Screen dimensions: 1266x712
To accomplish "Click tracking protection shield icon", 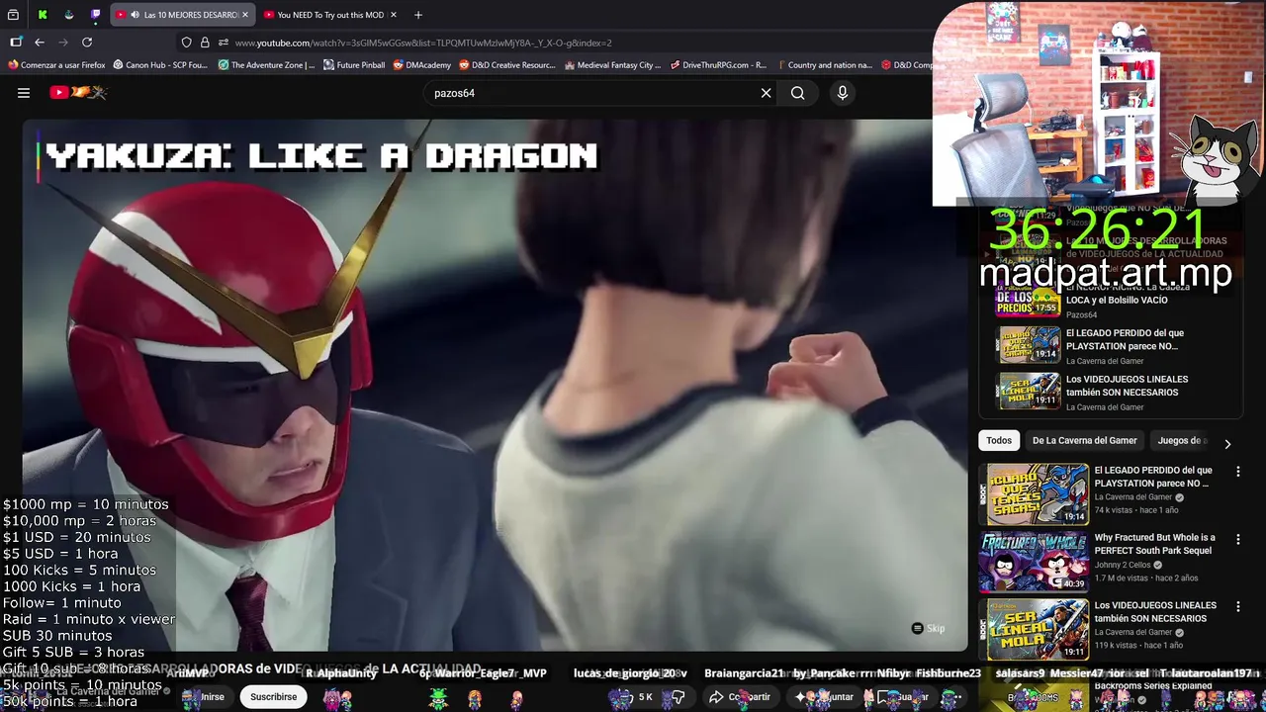I will tap(186, 43).
